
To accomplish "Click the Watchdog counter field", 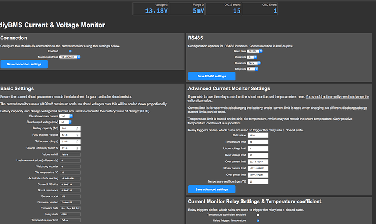I will [70, 167].
